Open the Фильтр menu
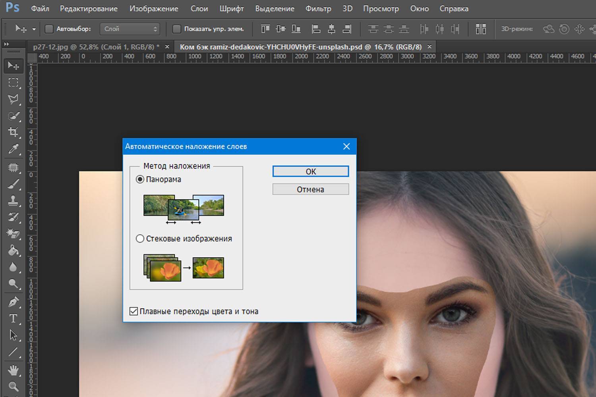The image size is (596, 397). [318, 8]
